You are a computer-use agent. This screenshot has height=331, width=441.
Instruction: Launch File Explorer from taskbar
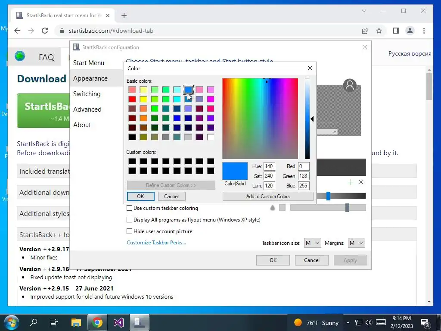coord(76,322)
